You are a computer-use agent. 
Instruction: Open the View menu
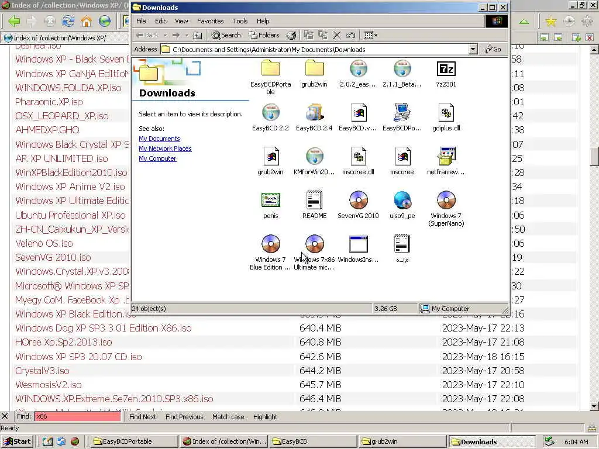(181, 21)
